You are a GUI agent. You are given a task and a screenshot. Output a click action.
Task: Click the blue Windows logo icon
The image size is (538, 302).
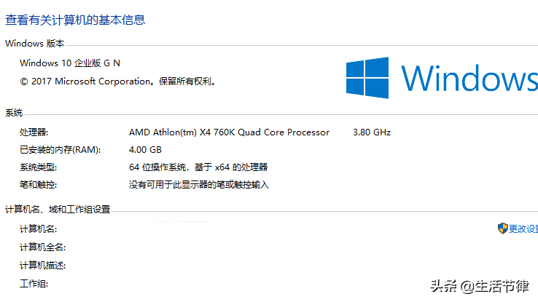click(x=367, y=78)
